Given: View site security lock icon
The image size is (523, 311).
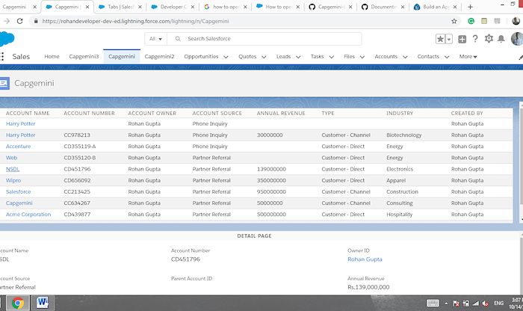Looking at the screenshot, I should point(36,21).
